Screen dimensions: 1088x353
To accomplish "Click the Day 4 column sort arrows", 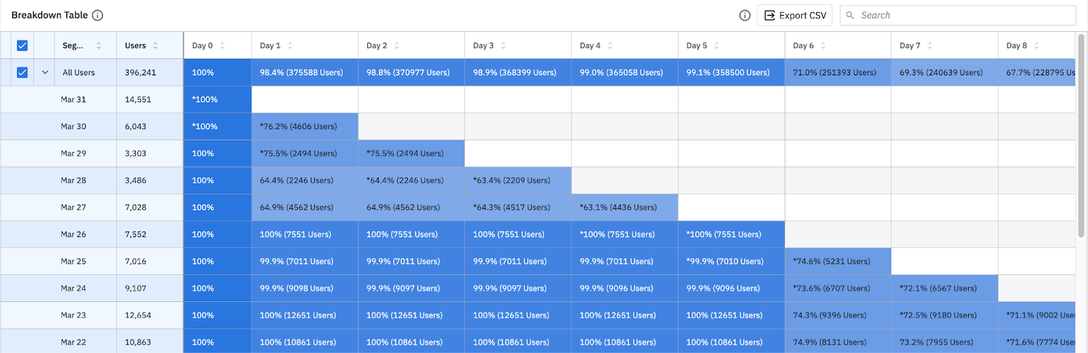I will coord(610,45).
